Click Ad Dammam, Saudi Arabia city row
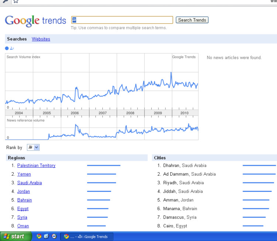 [x=189, y=174]
